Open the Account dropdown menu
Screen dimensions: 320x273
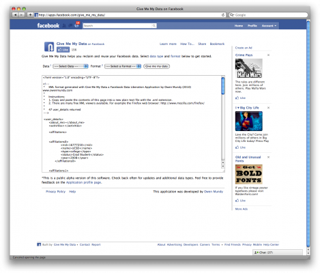[269, 26]
